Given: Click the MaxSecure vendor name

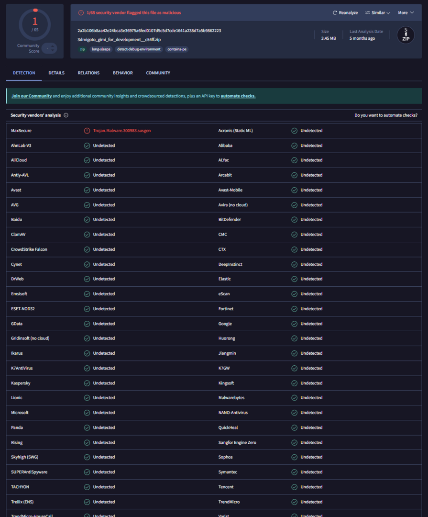Looking at the screenshot, I should tap(21, 131).
